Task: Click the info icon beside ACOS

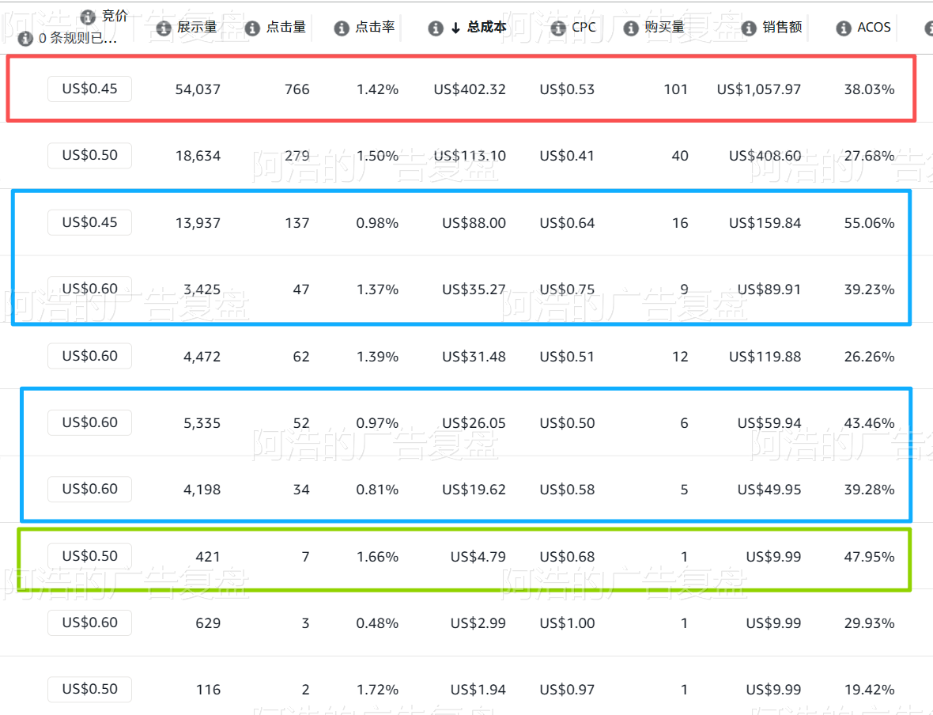Action: pyautogui.click(x=844, y=28)
